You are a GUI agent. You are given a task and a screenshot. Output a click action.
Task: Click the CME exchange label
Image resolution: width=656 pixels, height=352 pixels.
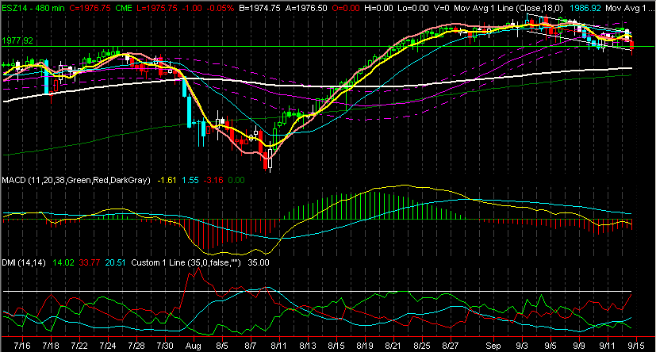(x=124, y=8)
